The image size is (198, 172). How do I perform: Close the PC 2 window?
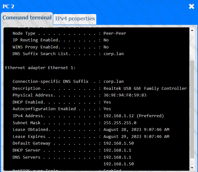click(191, 6)
